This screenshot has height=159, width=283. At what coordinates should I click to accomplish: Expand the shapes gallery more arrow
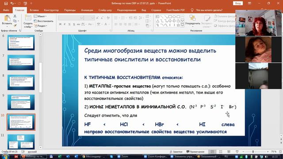click(183, 25)
